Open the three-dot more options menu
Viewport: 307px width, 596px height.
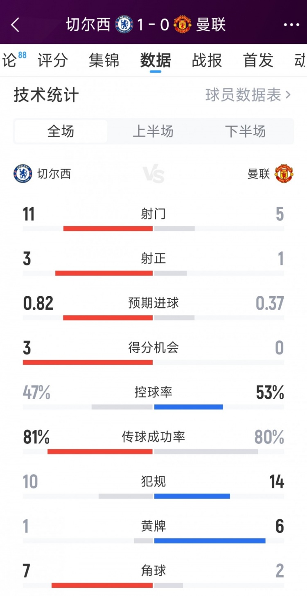click(291, 25)
